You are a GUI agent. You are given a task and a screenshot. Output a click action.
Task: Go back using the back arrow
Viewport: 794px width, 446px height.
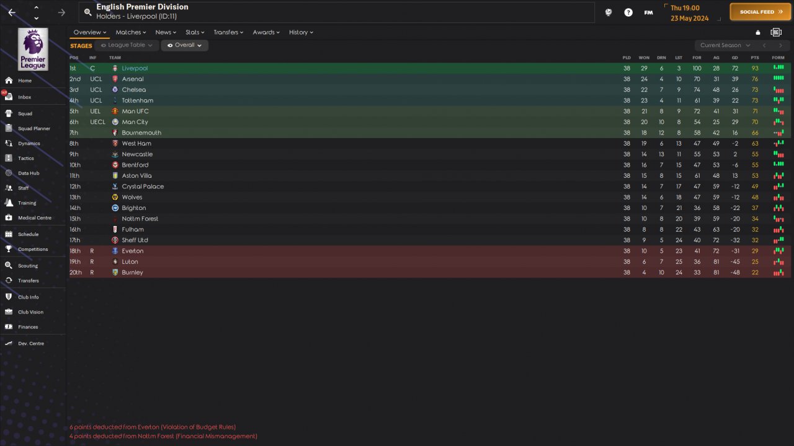click(12, 12)
